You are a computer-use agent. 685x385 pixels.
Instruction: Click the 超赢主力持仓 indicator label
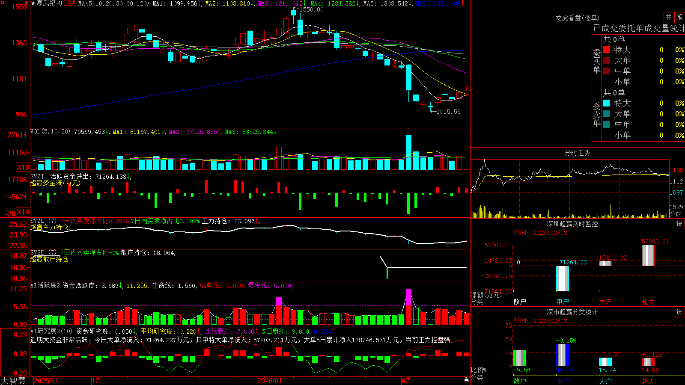click(x=49, y=227)
